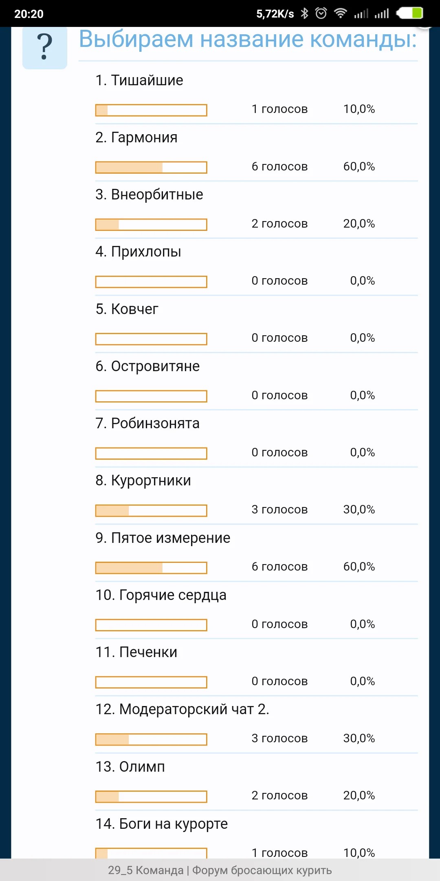Open the "29_5 Команда" forum footer link
This screenshot has width=440, height=881.
click(220, 870)
